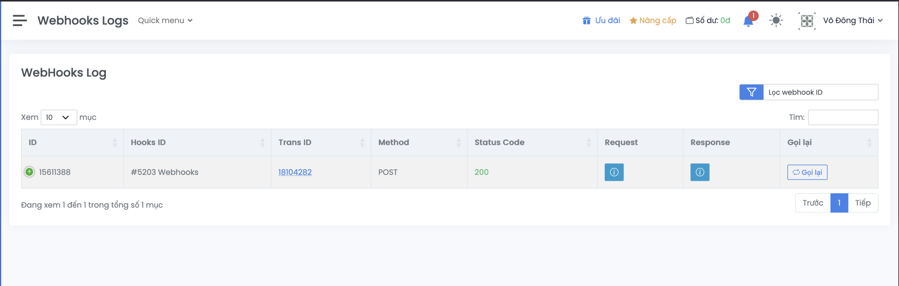This screenshot has height=286, width=899.
Task: Open the Ưu đãi gift offers
Action: click(601, 20)
